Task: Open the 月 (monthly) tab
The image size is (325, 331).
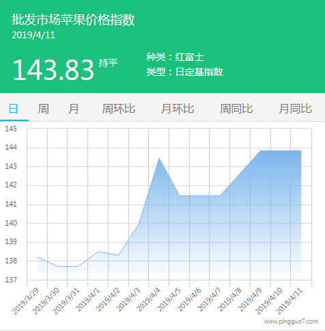Action: (74, 109)
